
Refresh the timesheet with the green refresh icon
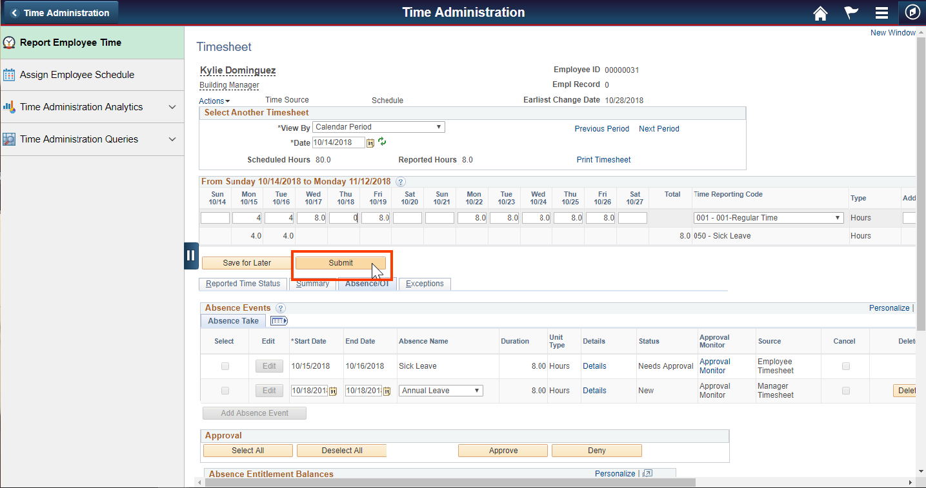click(381, 142)
